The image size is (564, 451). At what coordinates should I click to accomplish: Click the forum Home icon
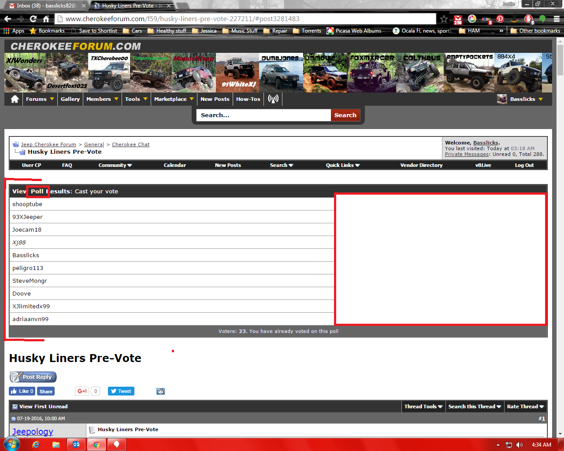(15, 99)
